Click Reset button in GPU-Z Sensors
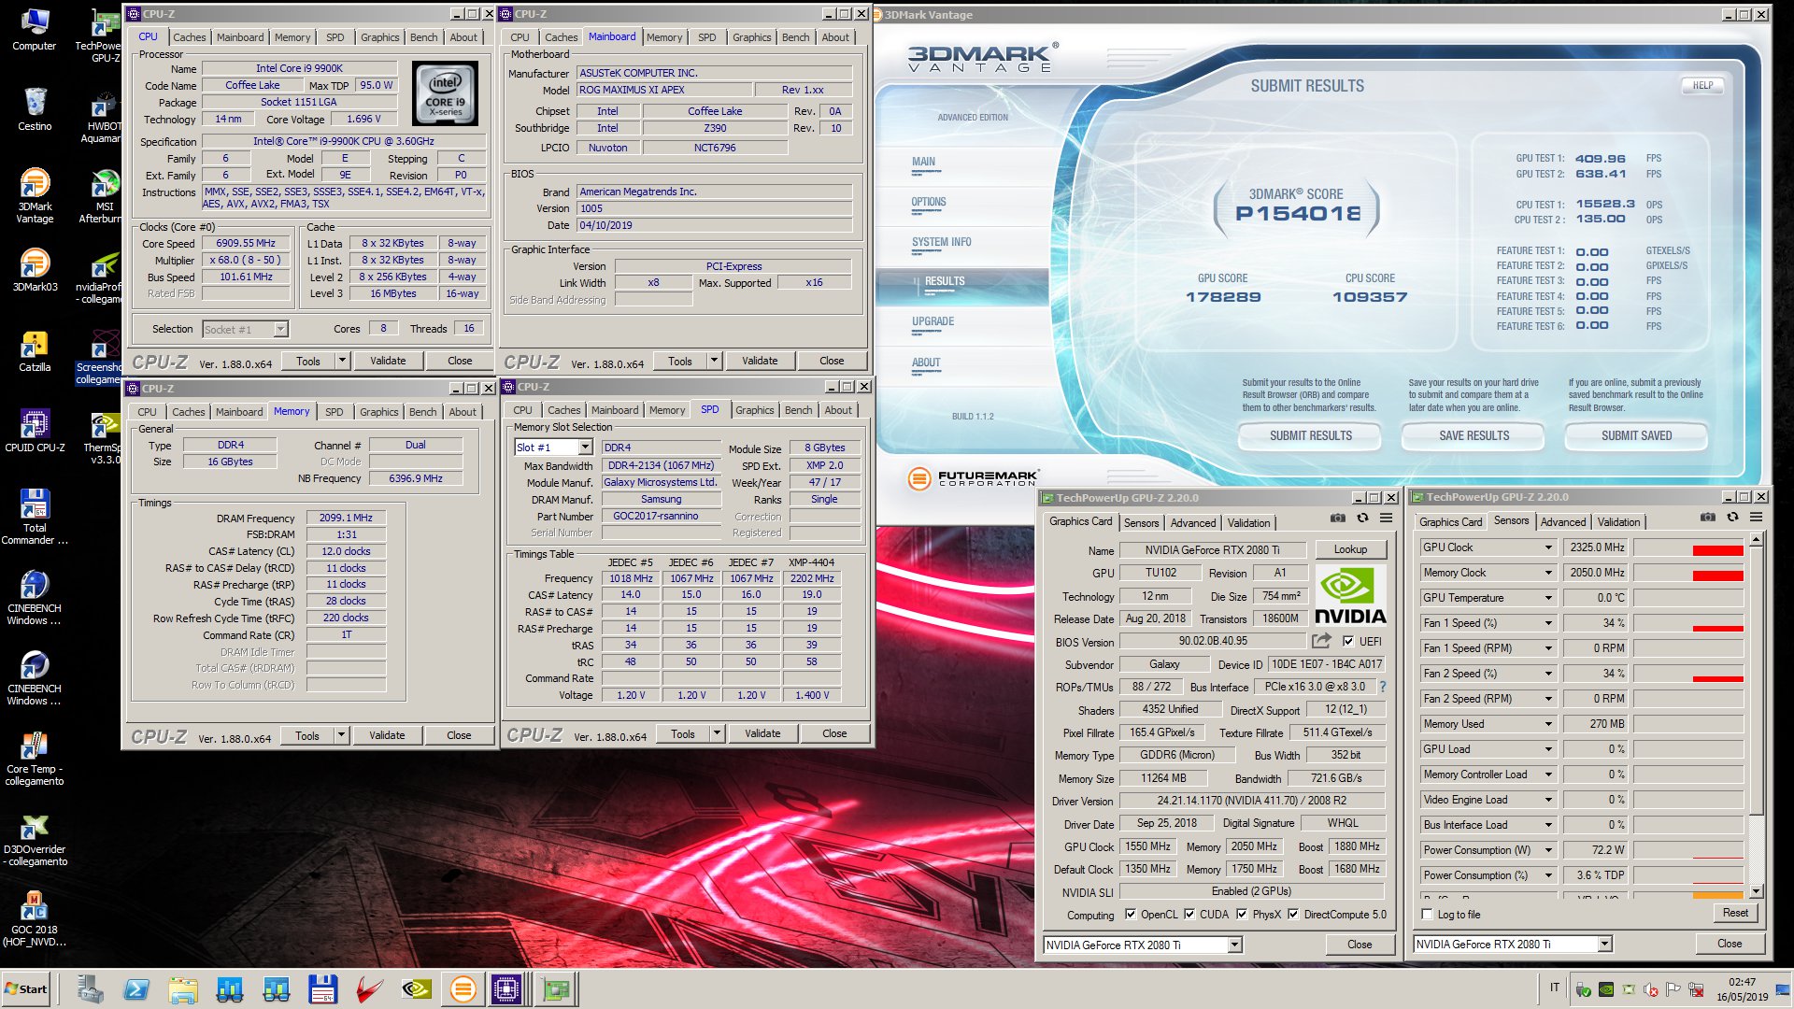 (1735, 913)
